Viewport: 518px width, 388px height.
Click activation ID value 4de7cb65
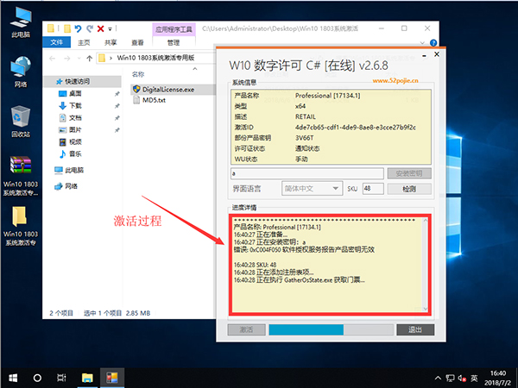point(356,128)
